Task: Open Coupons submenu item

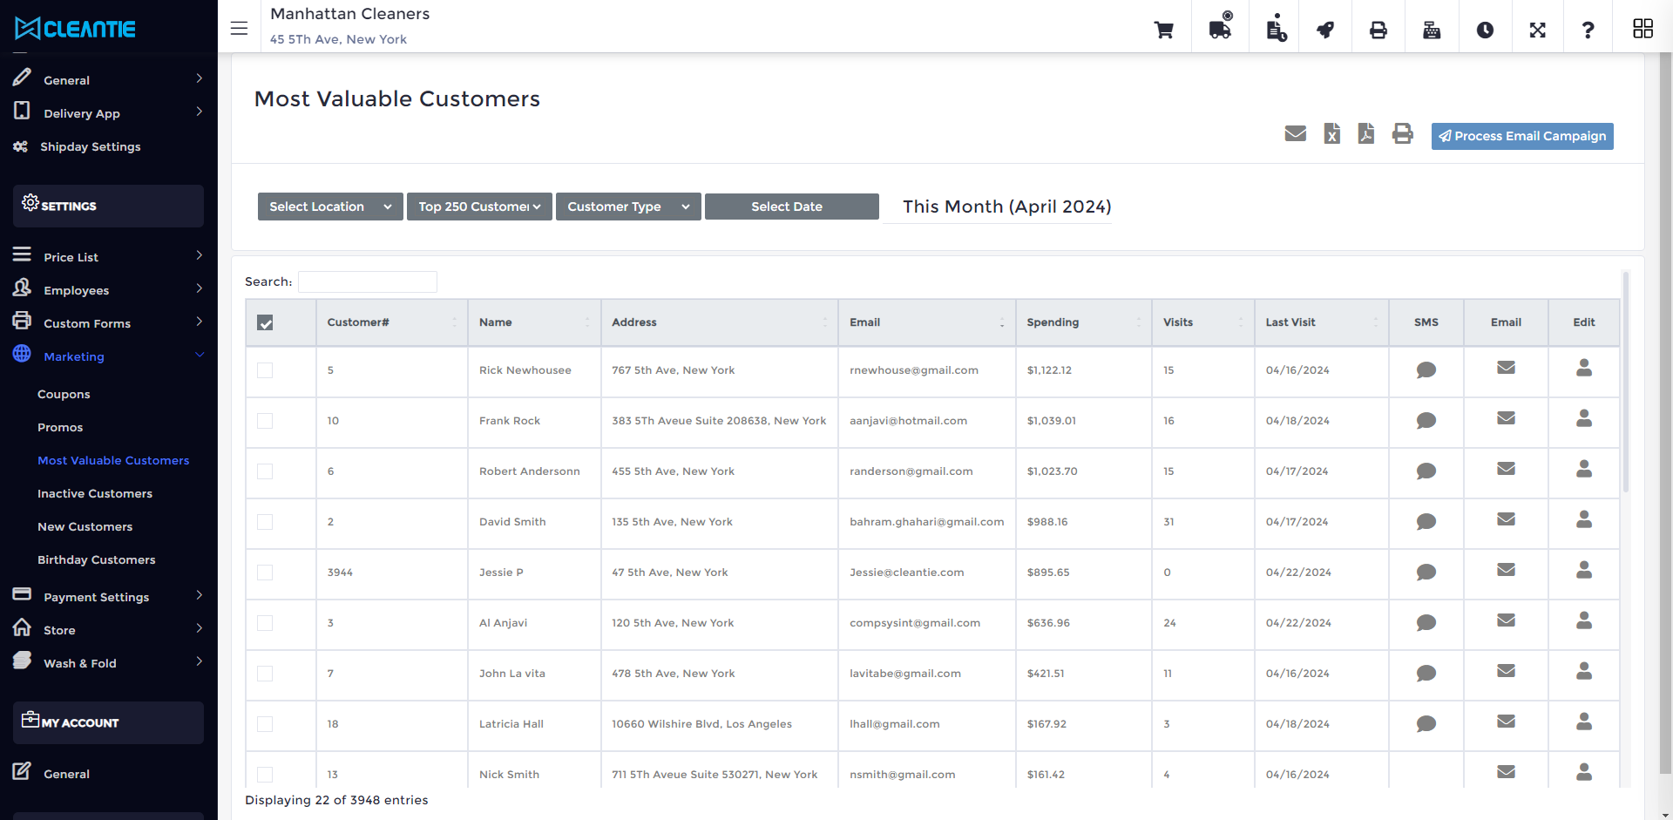Action: (64, 395)
